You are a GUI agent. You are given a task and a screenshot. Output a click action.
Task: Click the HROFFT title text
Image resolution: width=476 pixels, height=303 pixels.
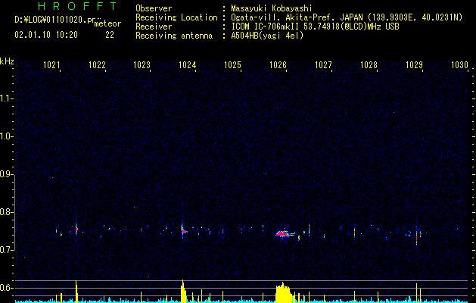click(78, 6)
